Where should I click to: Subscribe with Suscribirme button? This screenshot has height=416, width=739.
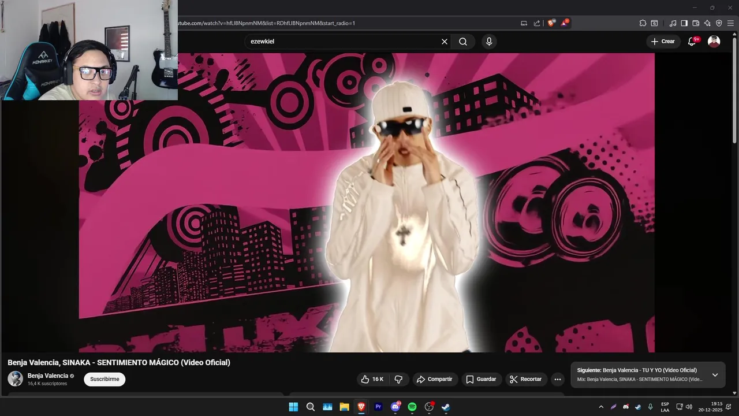tap(104, 379)
